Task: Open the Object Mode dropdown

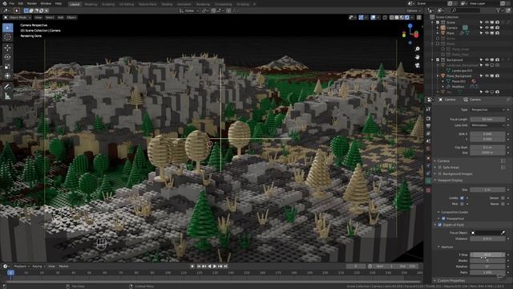Action: pyautogui.click(x=18, y=18)
